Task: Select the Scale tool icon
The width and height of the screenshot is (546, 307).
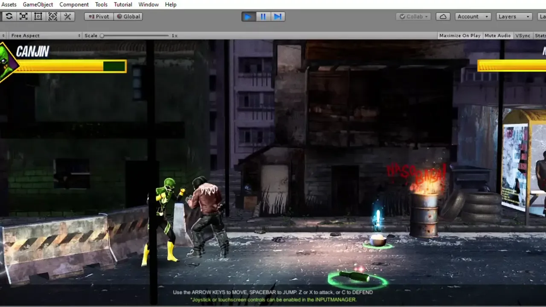Action: 23,17
